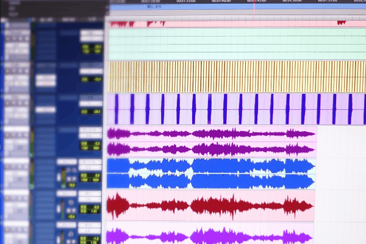
Task: Click the level meter of the blue track
Action: click(32, 173)
